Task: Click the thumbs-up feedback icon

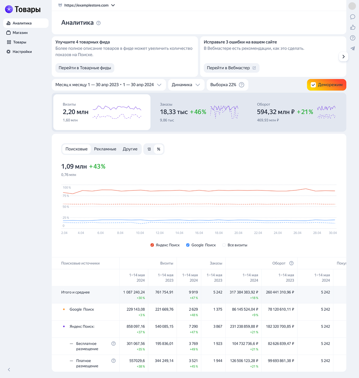Action: click(353, 27)
